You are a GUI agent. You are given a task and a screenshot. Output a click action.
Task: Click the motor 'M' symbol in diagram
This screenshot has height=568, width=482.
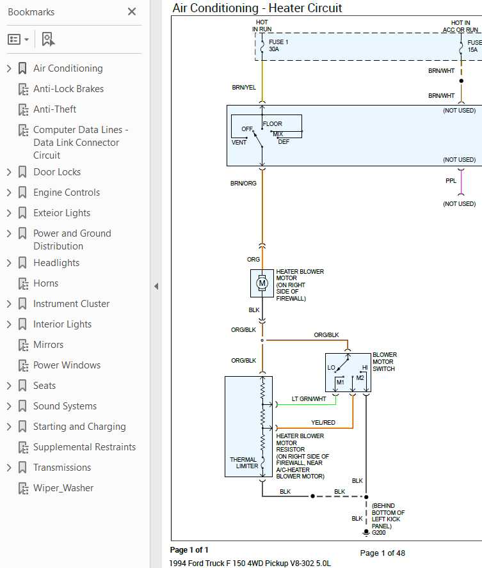pos(262,283)
